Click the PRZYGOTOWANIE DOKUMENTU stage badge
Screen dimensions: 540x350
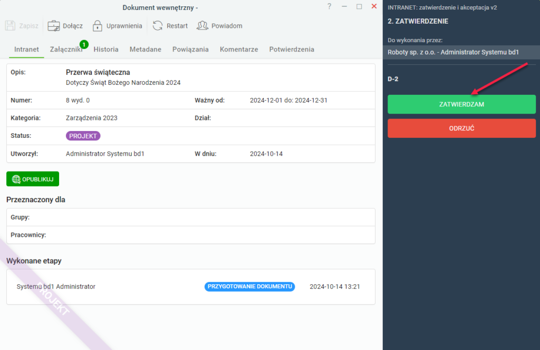(249, 286)
